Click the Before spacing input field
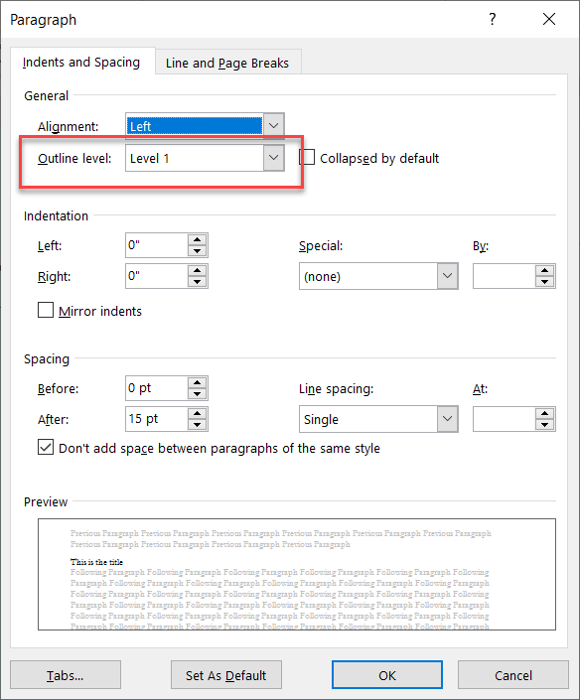The image size is (580, 700). point(157,388)
